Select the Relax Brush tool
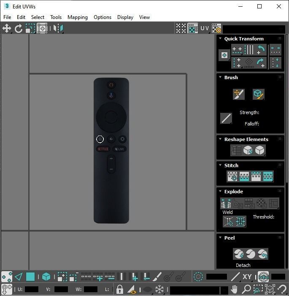Image resolution: width=289 pixels, height=296 pixels. [258, 94]
